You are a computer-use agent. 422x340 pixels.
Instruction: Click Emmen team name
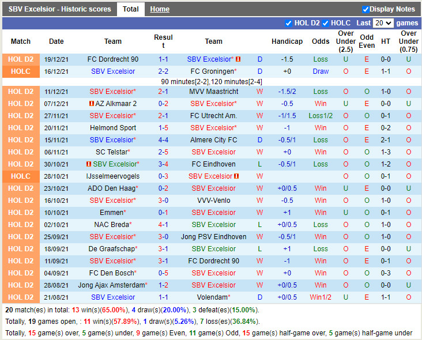[x=111, y=213]
